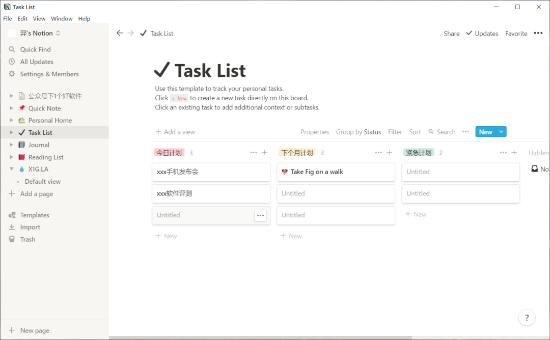The image size is (550, 340).
Task: Add the page to Favorites
Action: (x=516, y=34)
